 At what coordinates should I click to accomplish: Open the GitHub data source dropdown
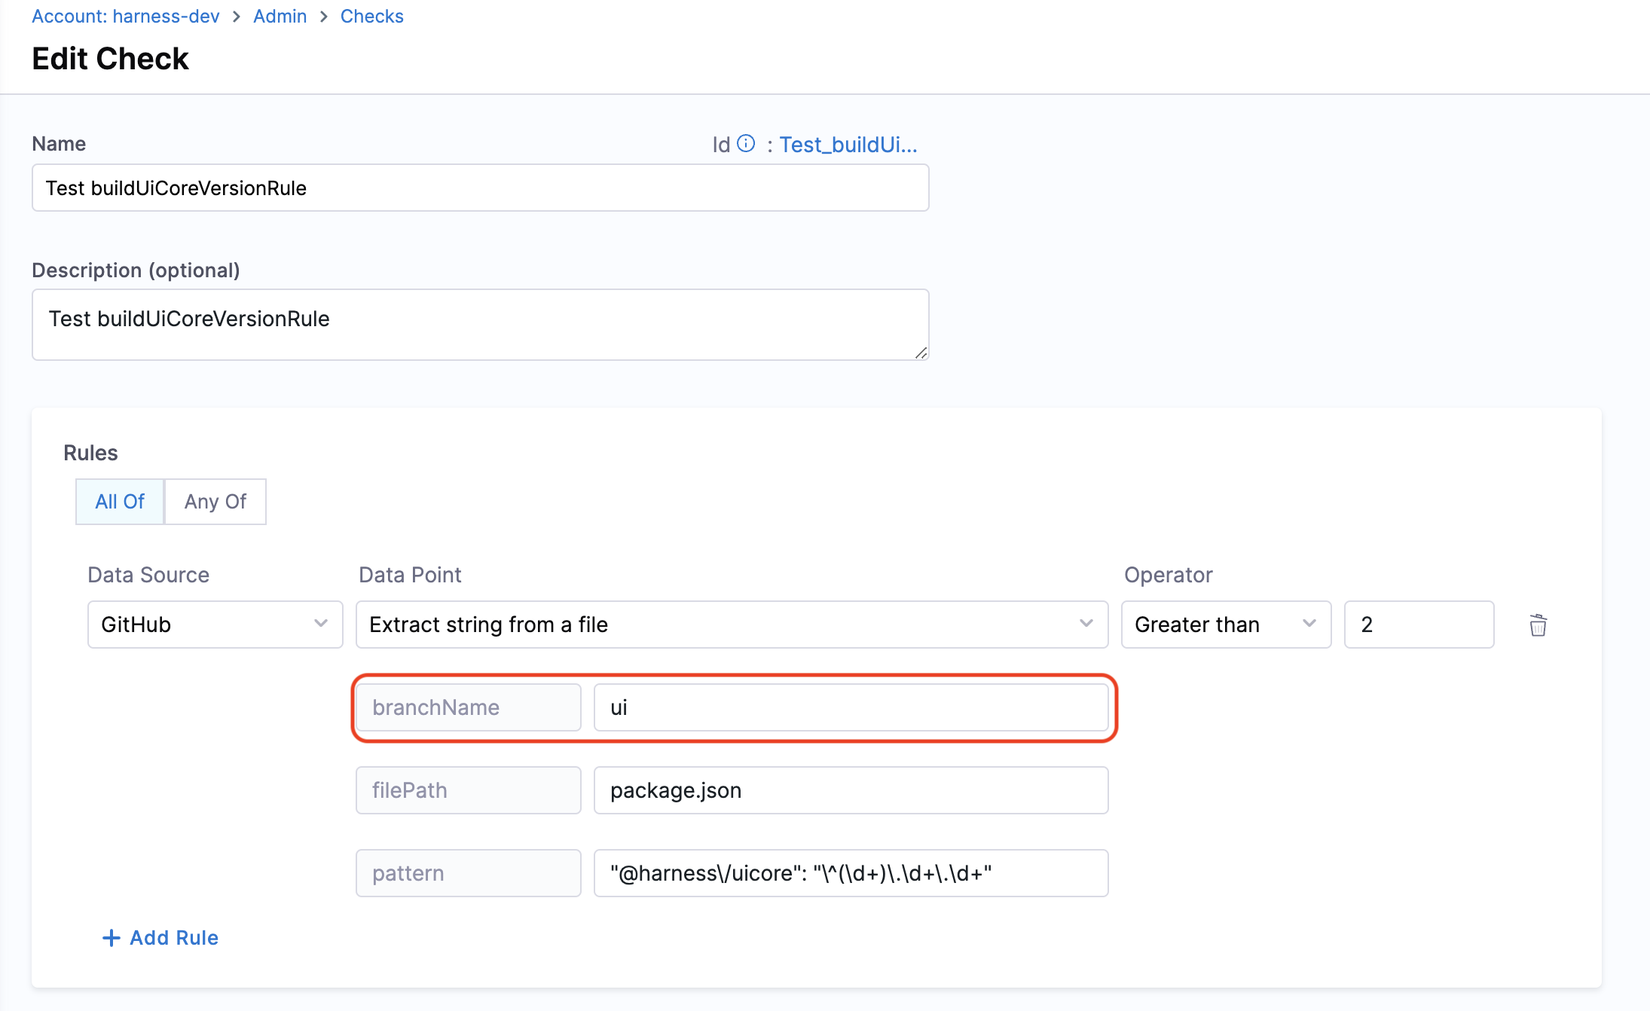point(215,625)
